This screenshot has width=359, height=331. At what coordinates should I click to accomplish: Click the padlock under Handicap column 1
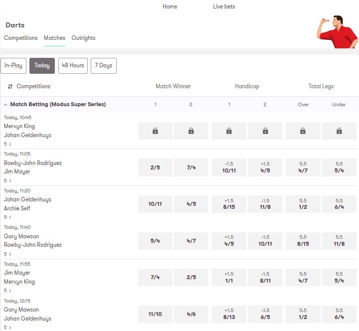tap(229, 131)
